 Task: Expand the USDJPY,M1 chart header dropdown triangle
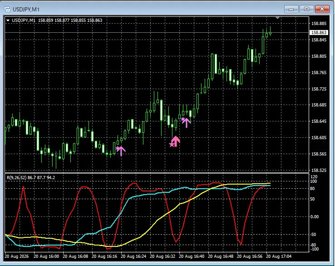pyautogui.click(x=8, y=20)
